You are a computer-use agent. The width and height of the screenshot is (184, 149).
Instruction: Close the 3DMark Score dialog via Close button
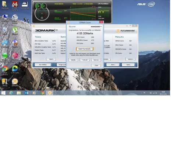coord(96,65)
